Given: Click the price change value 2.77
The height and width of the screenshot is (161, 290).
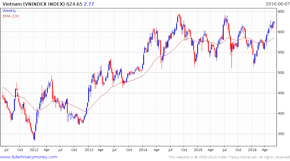Looking at the screenshot, I should [89, 4].
